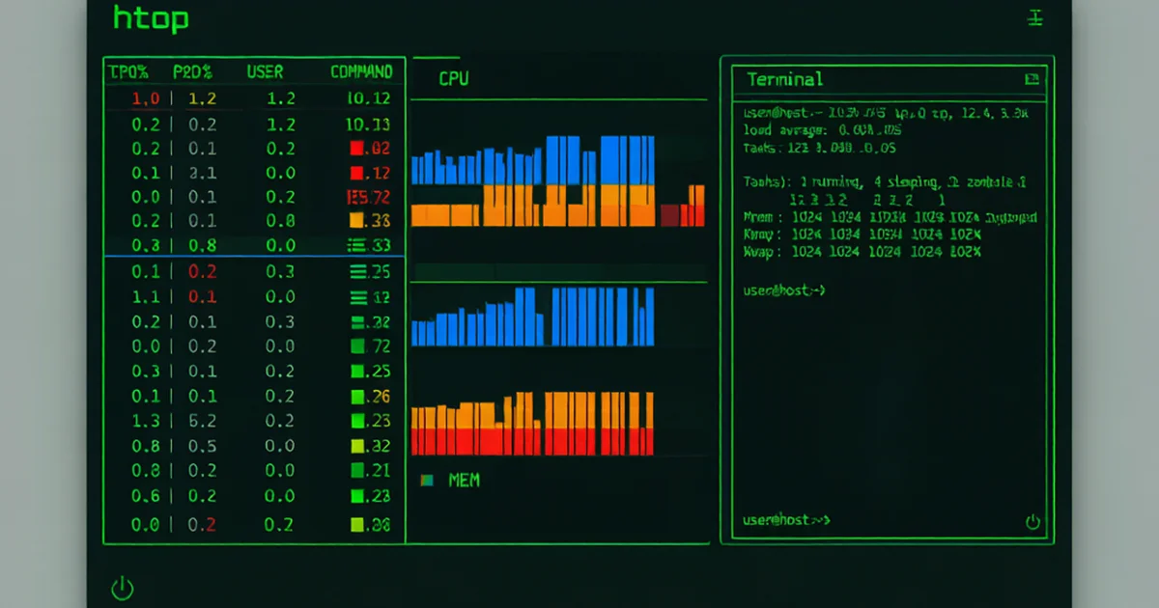Click the lower blue bar chart
The image size is (1159, 608).
point(533,318)
